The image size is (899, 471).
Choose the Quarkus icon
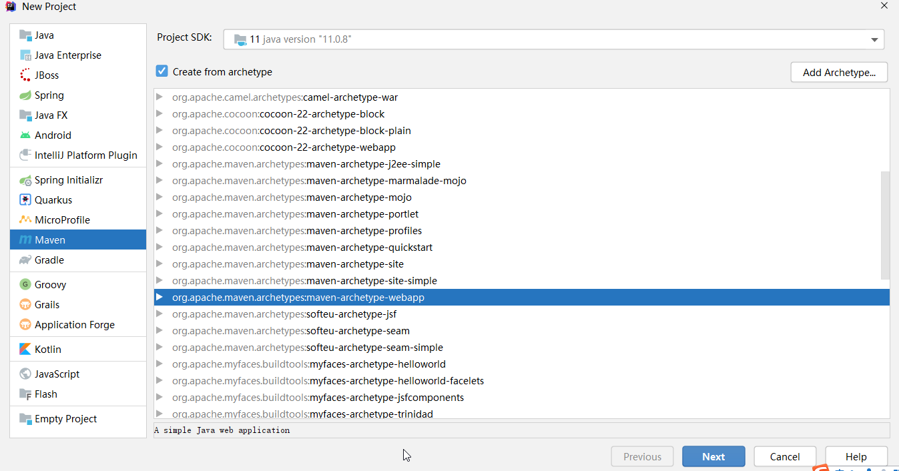(x=25, y=200)
